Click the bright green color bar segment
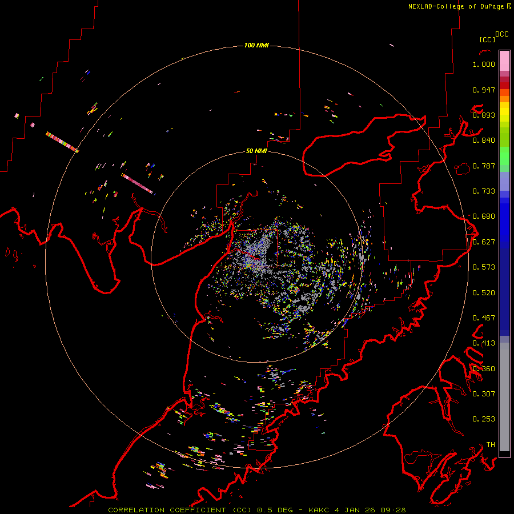The image size is (514, 514). click(504, 156)
